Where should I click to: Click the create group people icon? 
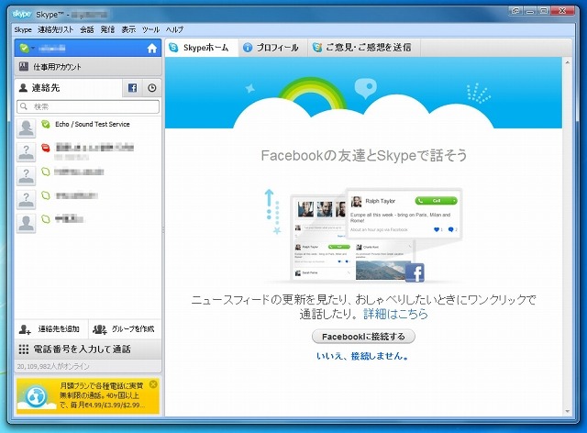click(x=100, y=329)
